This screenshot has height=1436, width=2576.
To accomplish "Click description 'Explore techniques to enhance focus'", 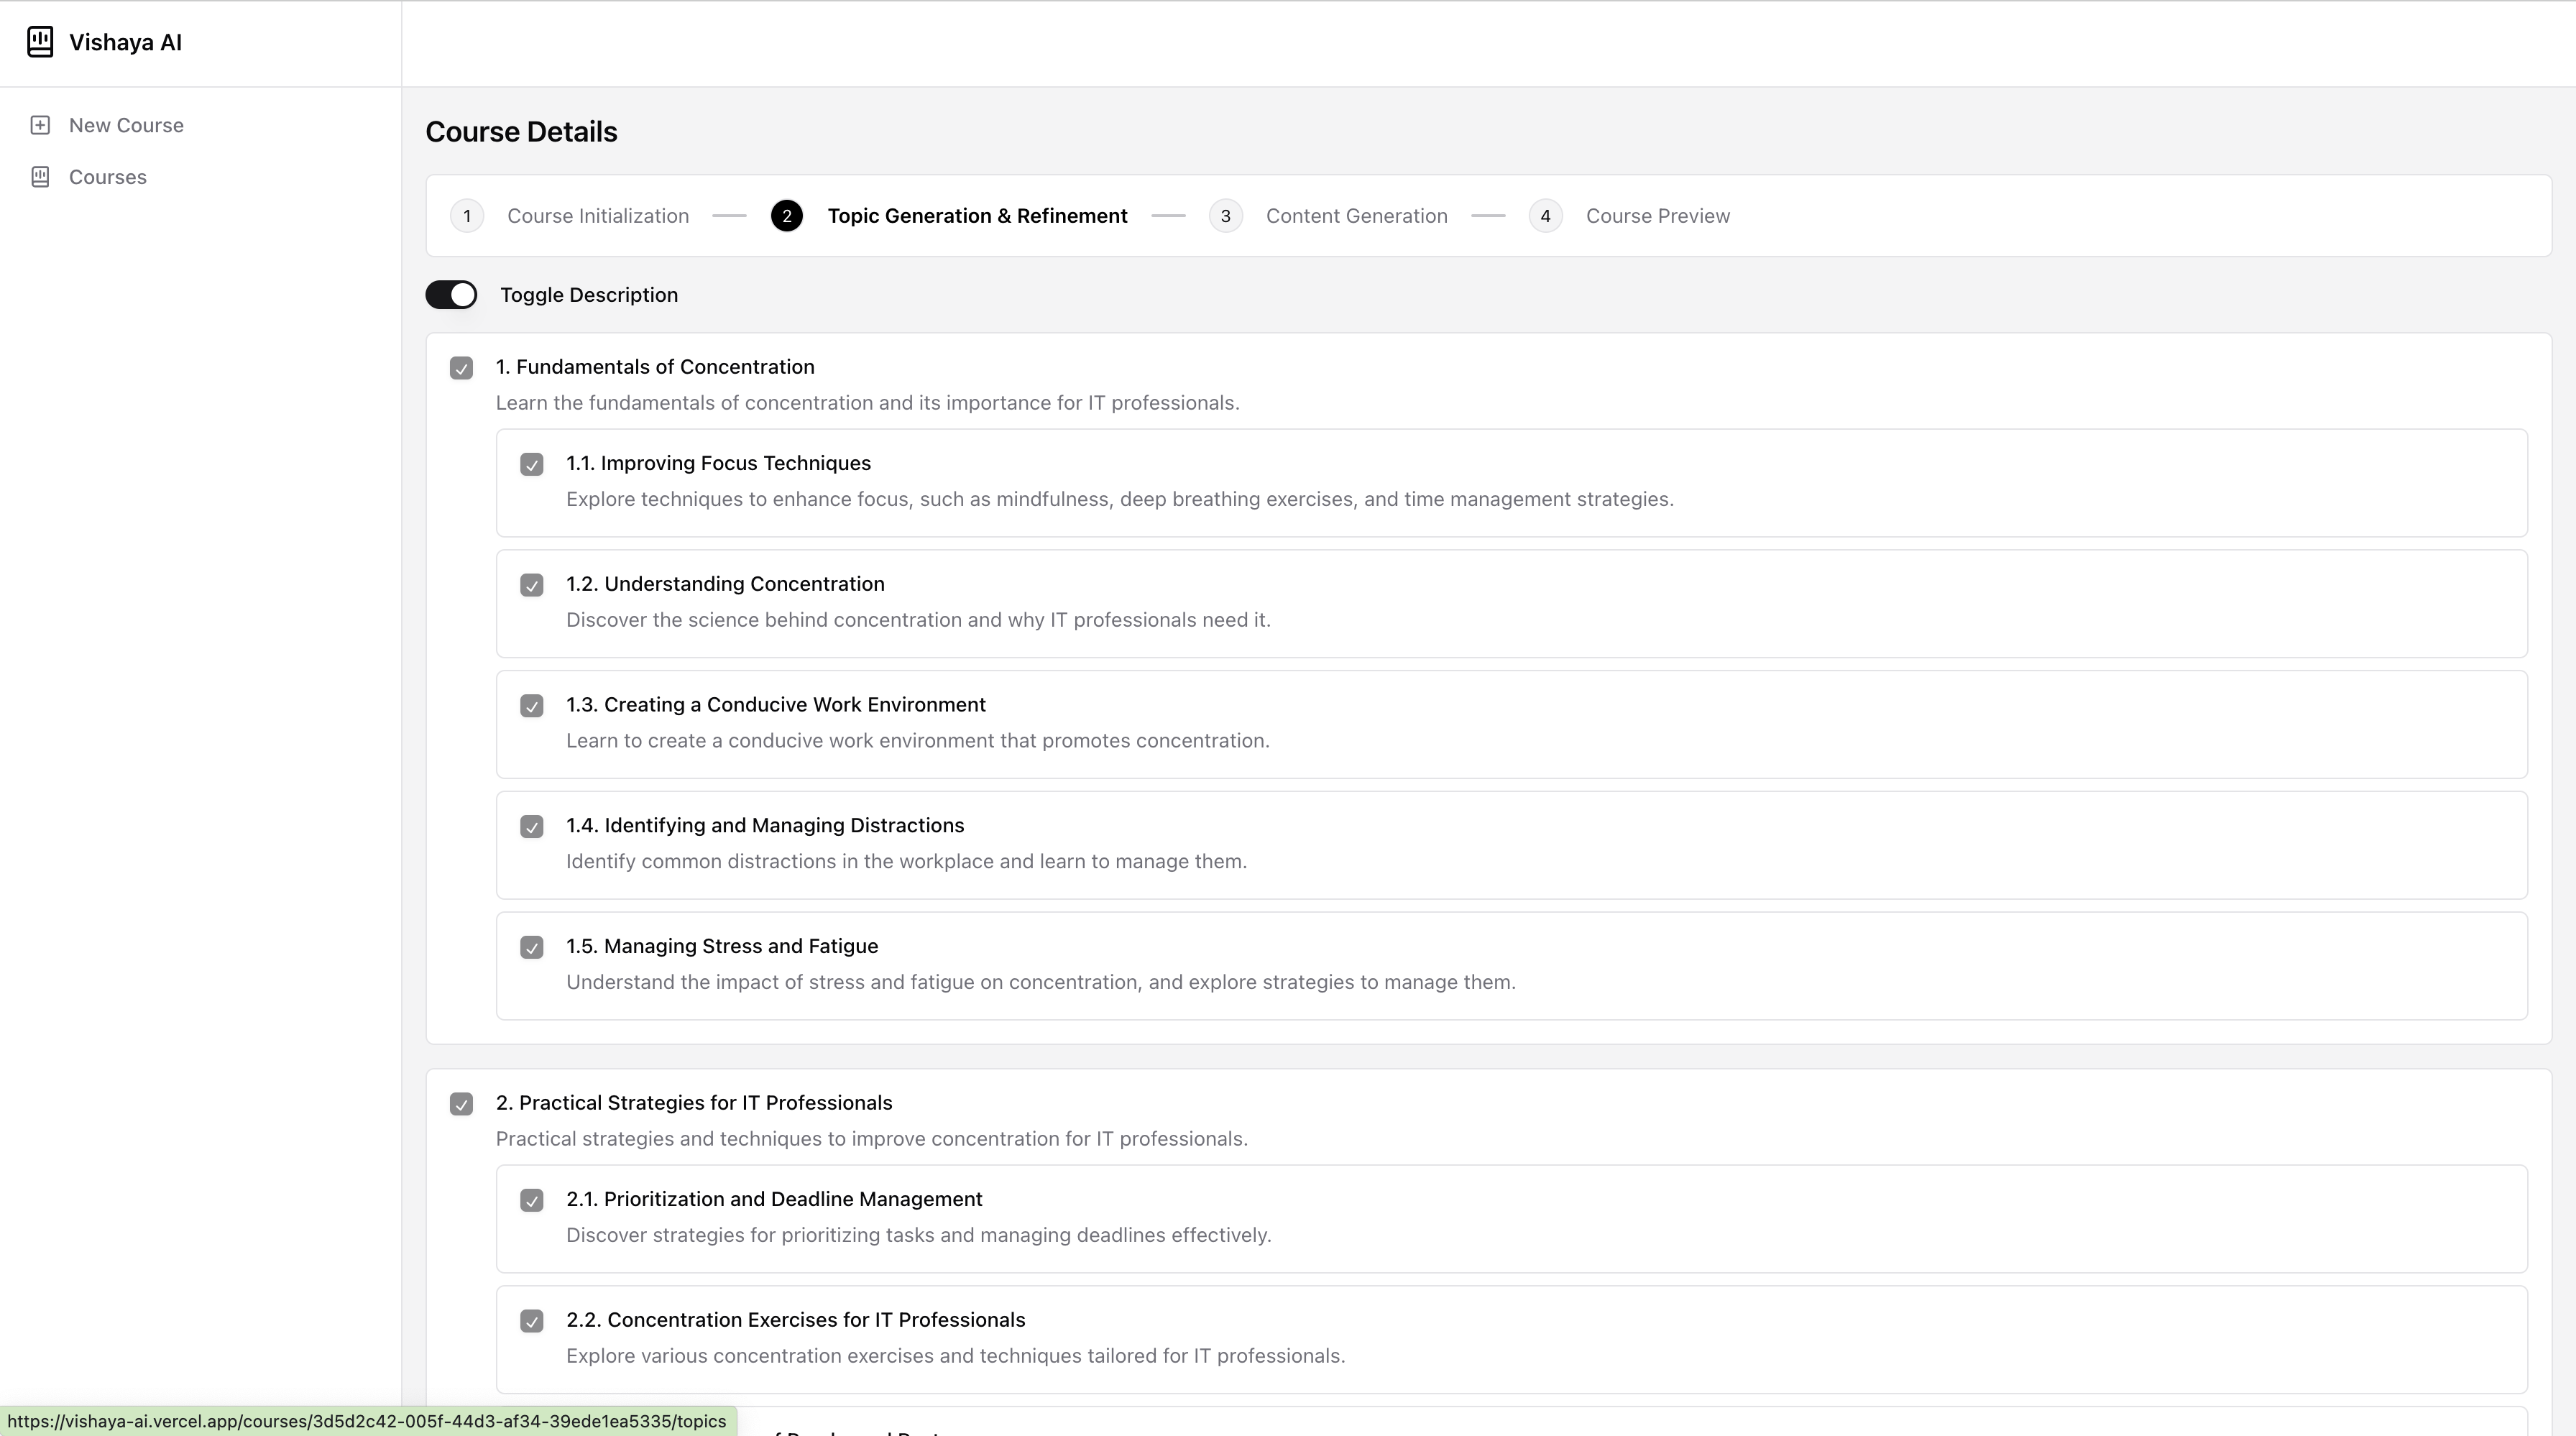I will click(1120, 499).
